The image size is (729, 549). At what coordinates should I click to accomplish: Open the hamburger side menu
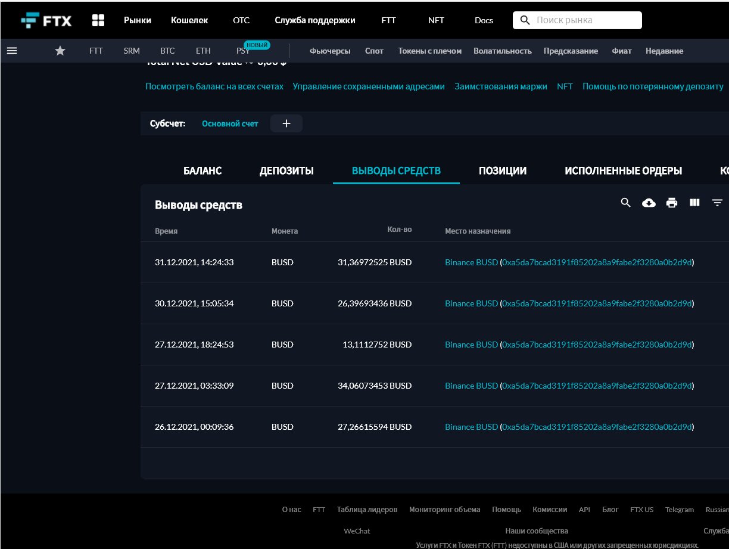[12, 51]
